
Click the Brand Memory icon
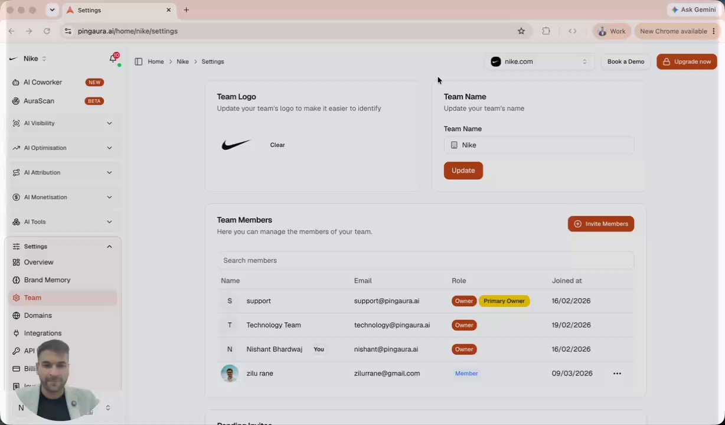click(x=16, y=280)
